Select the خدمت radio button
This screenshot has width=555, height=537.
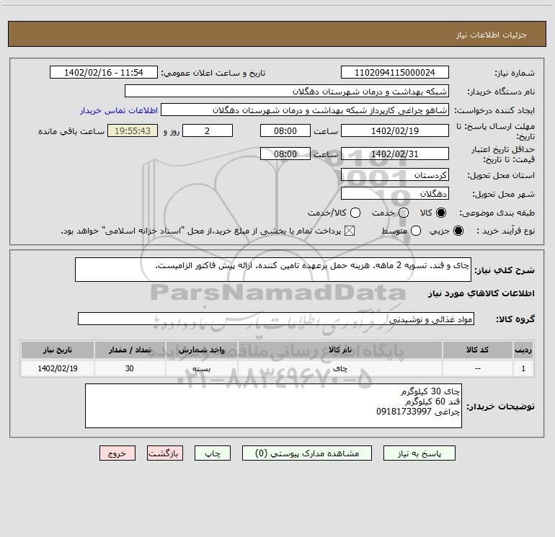click(404, 213)
